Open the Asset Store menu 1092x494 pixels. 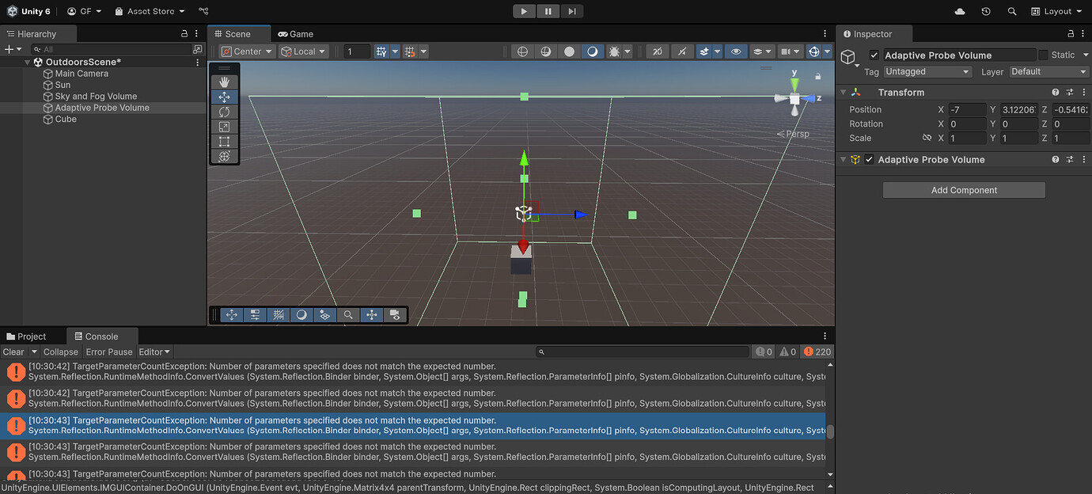[149, 11]
